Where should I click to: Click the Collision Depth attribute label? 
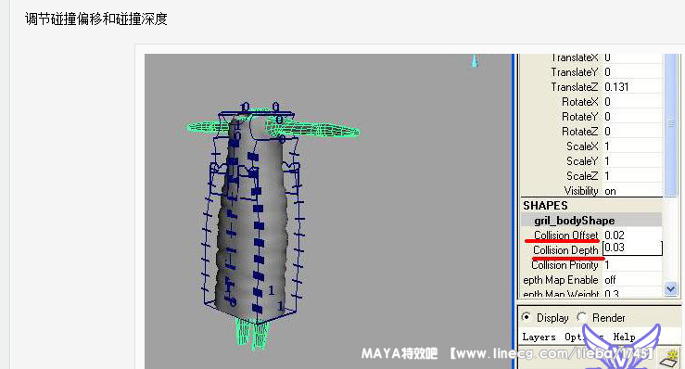(565, 250)
